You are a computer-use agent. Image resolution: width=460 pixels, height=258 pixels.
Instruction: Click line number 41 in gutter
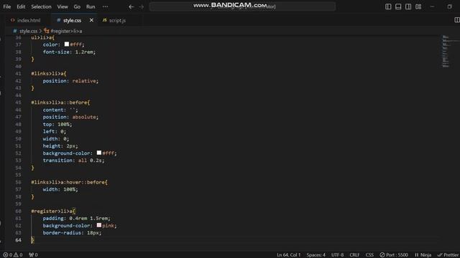click(x=18, y=73)
